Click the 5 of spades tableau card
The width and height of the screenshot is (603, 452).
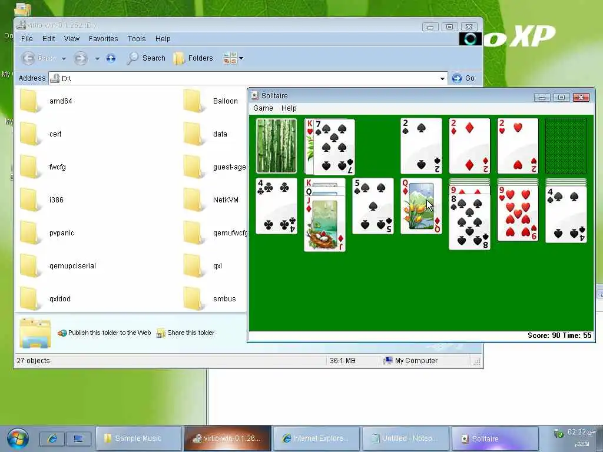click(373, 206)
